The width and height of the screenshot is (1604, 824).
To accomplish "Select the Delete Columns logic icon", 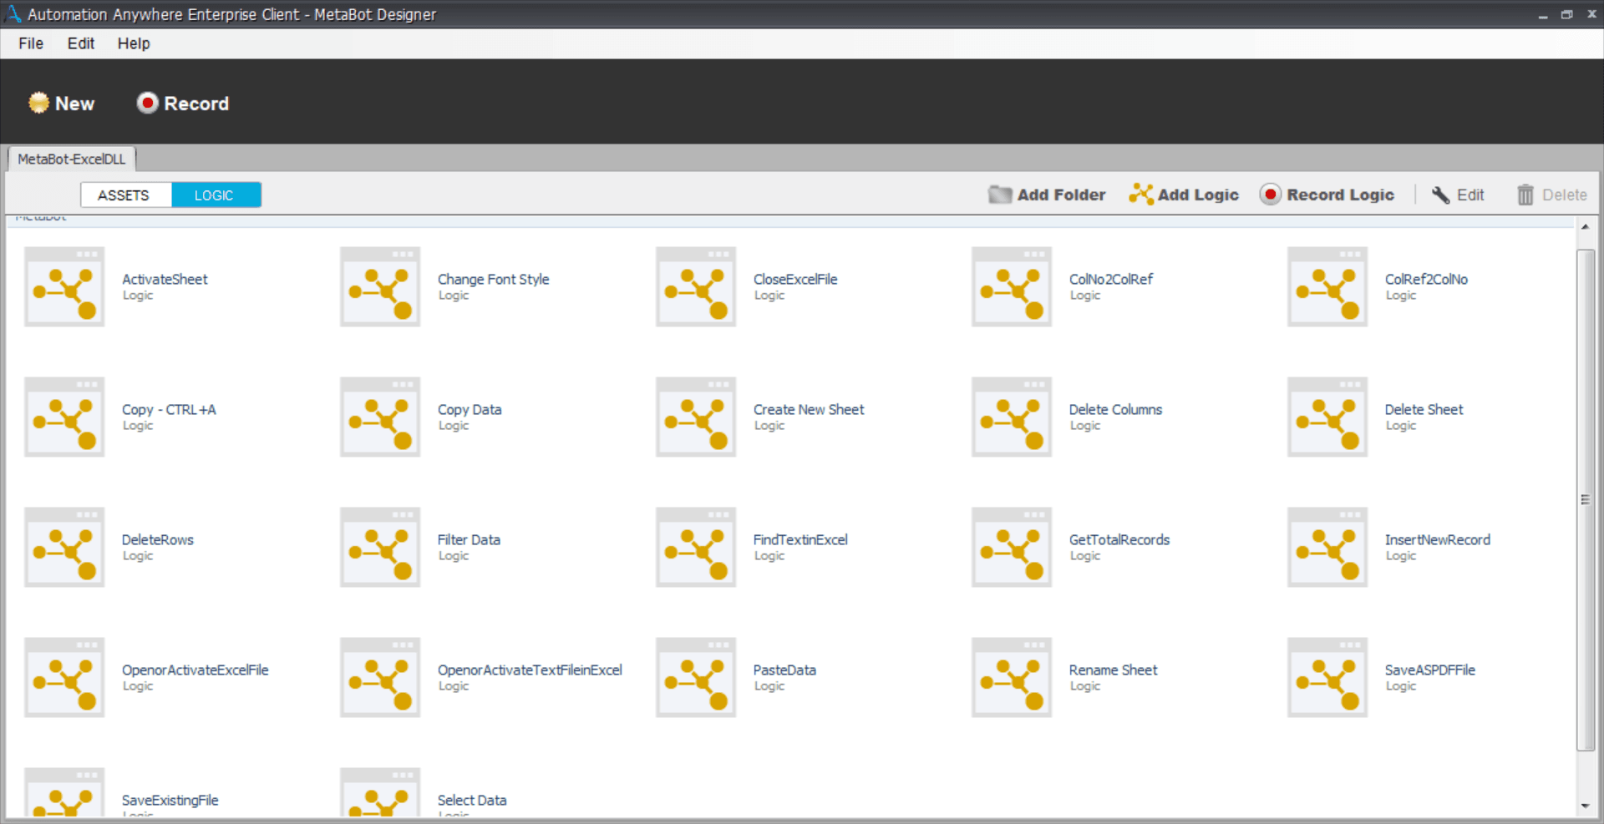I will tap(1012, 417).
